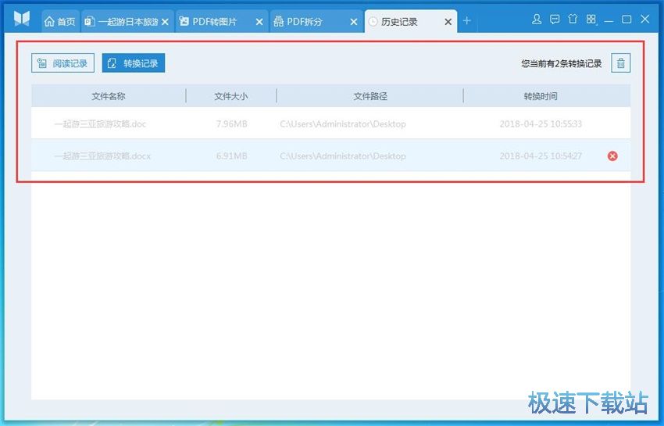Close the PDF拆分 tab

click(354, 22)
